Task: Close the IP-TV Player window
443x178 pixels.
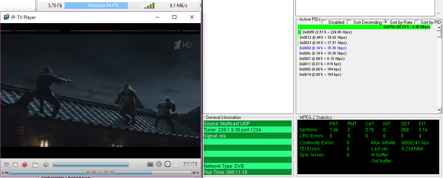Action: (192, 17)
